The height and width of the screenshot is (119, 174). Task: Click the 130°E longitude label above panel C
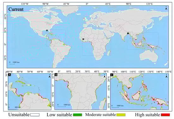[x=151, y=72]
